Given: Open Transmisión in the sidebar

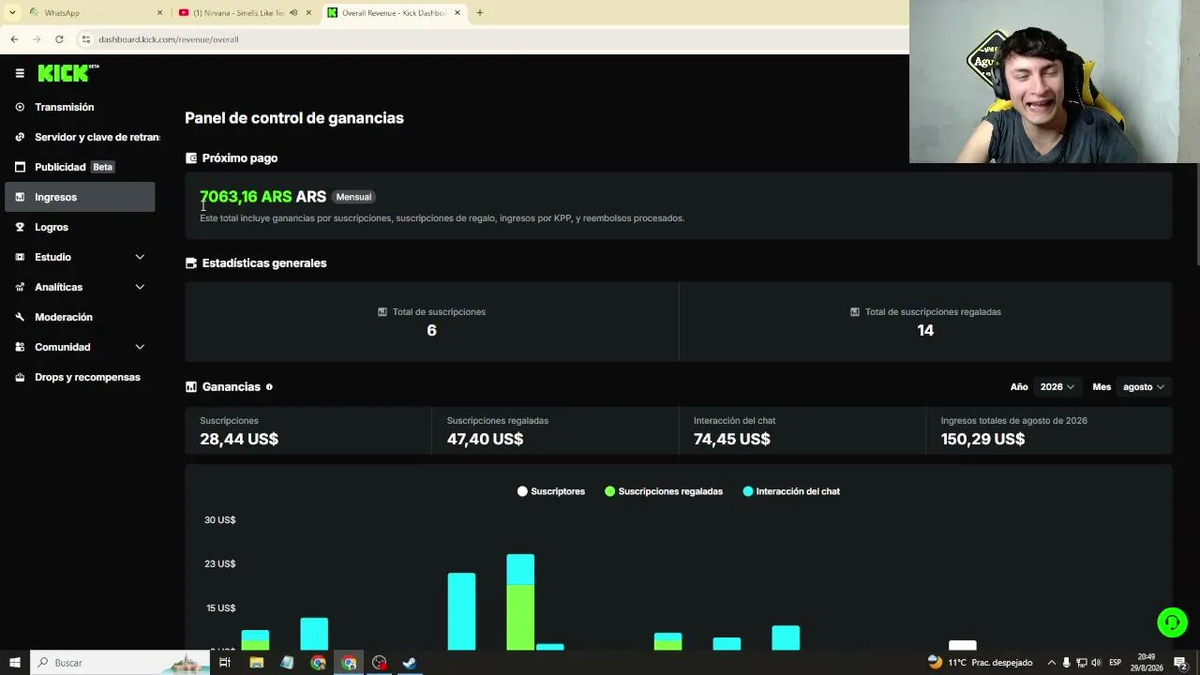Looking at the screenshot, I should (81, 107).
